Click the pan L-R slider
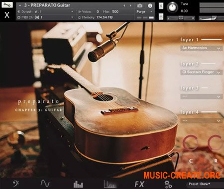 click(181, 18)
